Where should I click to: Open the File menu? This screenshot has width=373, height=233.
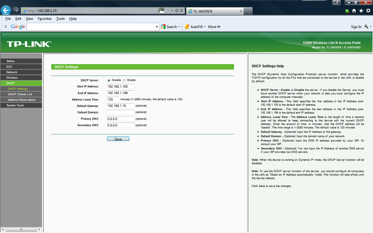[x=8, y=19]
